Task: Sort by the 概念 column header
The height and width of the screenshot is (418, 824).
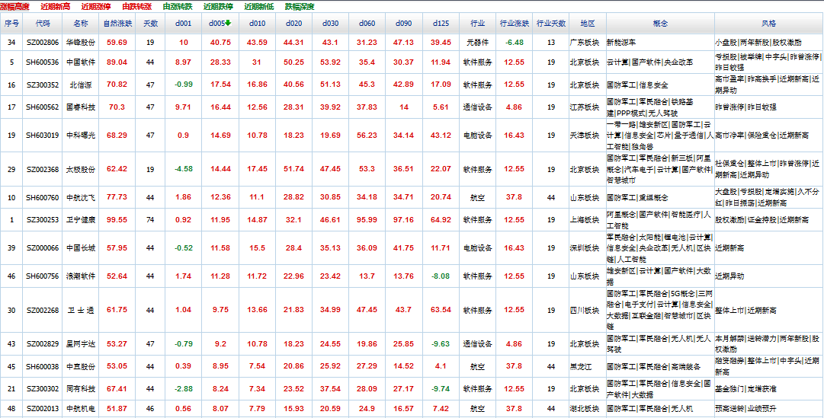Action: pyautogui.click(x=660, y=24)
